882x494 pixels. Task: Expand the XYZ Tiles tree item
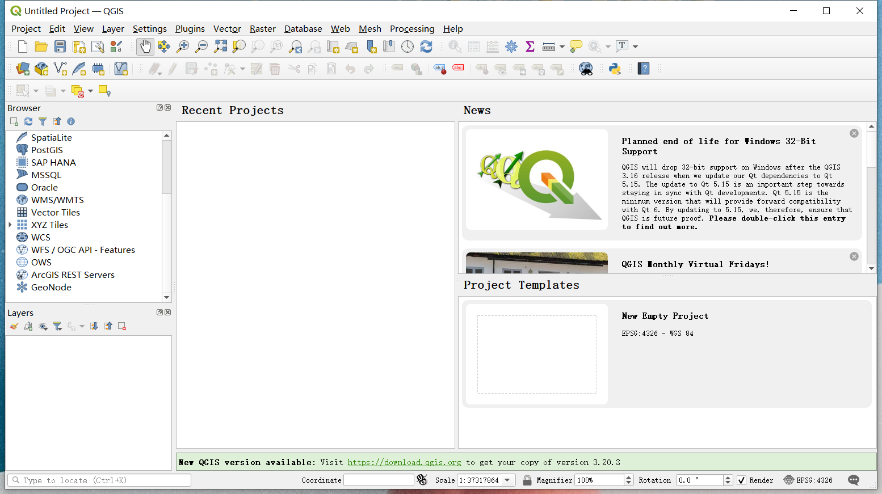[x=10, y=225]
